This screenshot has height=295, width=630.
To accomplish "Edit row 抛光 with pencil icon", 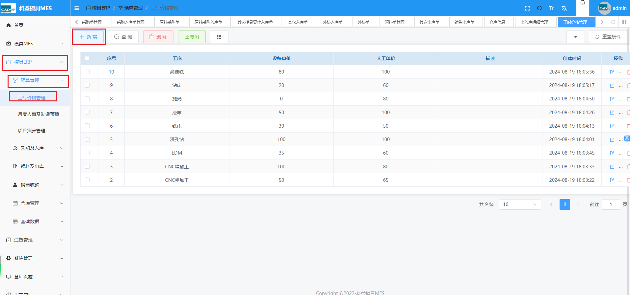I will coord(612,99).
